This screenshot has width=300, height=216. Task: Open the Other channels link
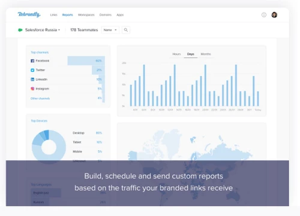pos(40,99)
